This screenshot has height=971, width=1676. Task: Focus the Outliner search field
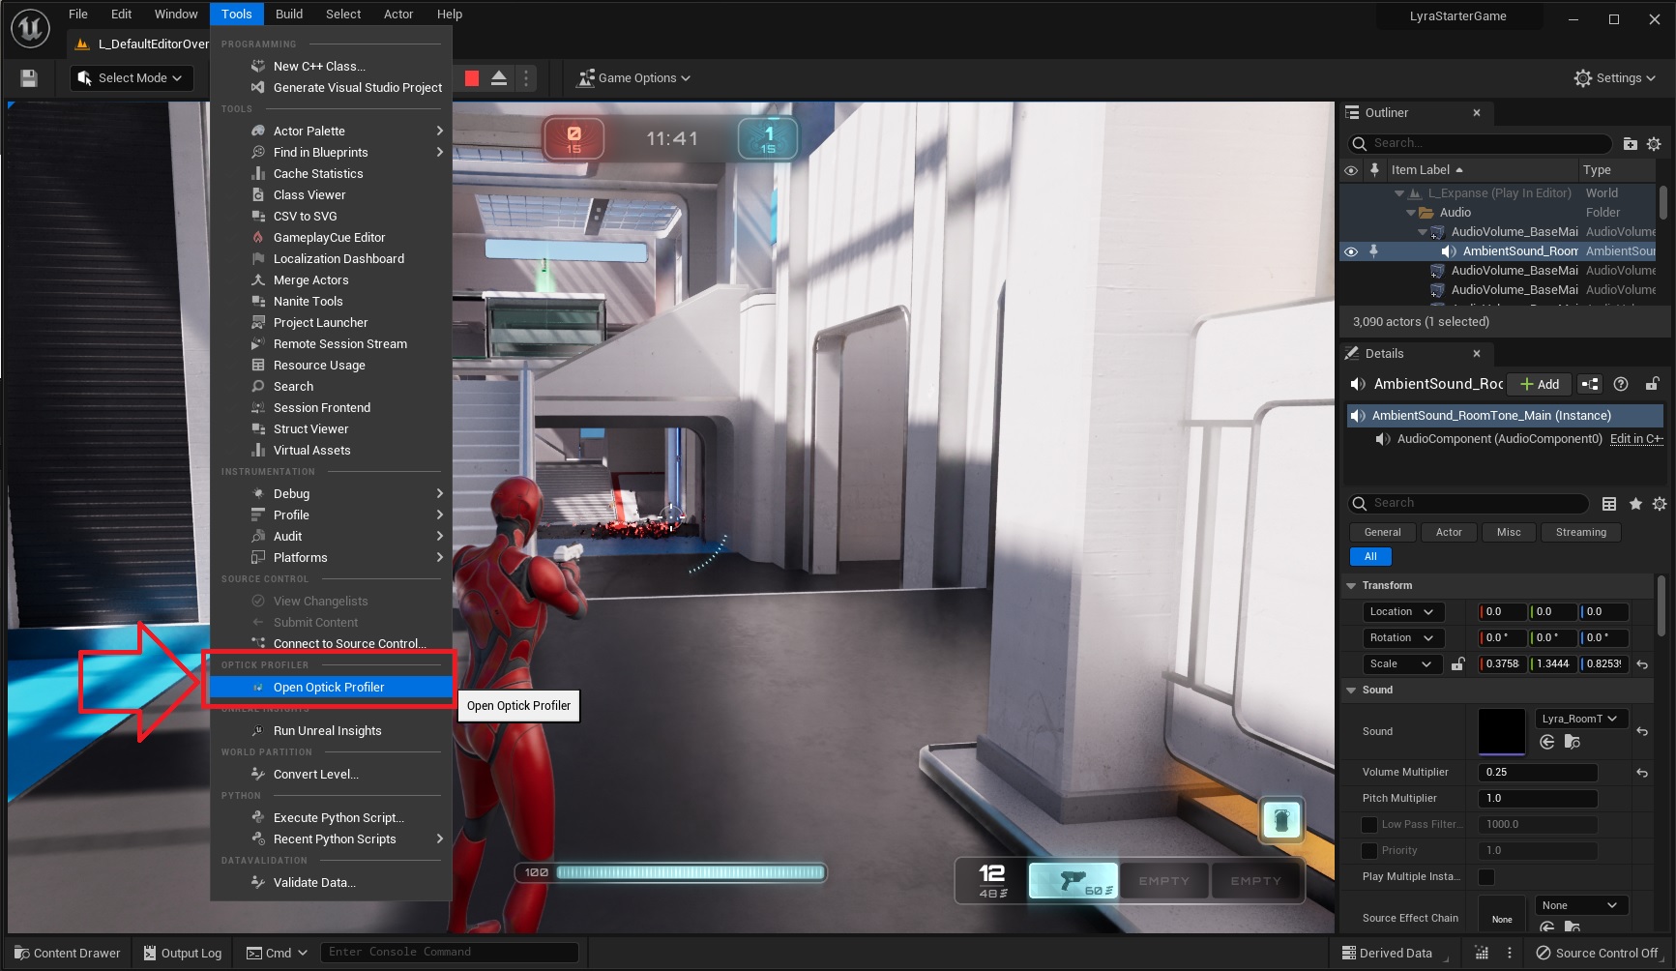point(1480,144)
